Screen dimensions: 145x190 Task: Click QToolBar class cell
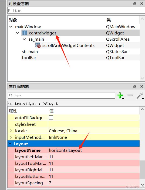click(x=115, y=58)
